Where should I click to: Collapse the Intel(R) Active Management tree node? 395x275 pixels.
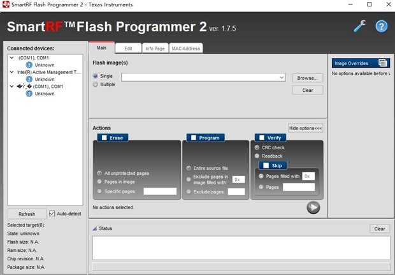(11, 72)
